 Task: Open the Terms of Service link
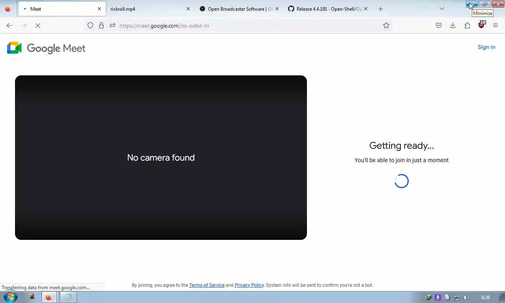click(207, 285)
